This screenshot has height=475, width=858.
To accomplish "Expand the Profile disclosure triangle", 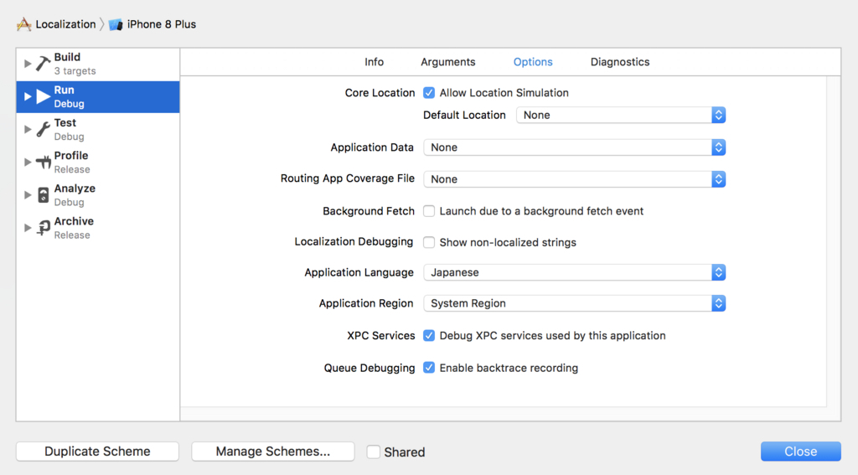I will [x=28, y=163].
